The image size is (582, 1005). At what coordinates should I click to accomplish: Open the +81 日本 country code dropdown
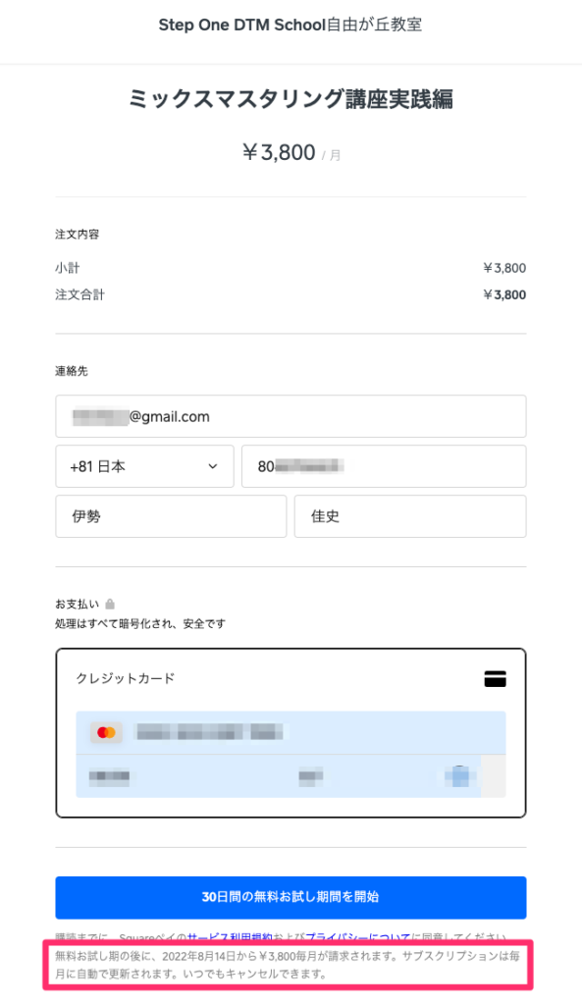(x=145, y=466)
